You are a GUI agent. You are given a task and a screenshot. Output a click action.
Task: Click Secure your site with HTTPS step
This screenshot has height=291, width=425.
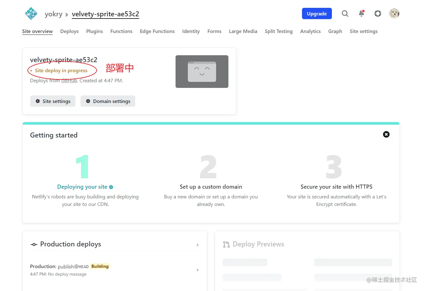point(337,187)
